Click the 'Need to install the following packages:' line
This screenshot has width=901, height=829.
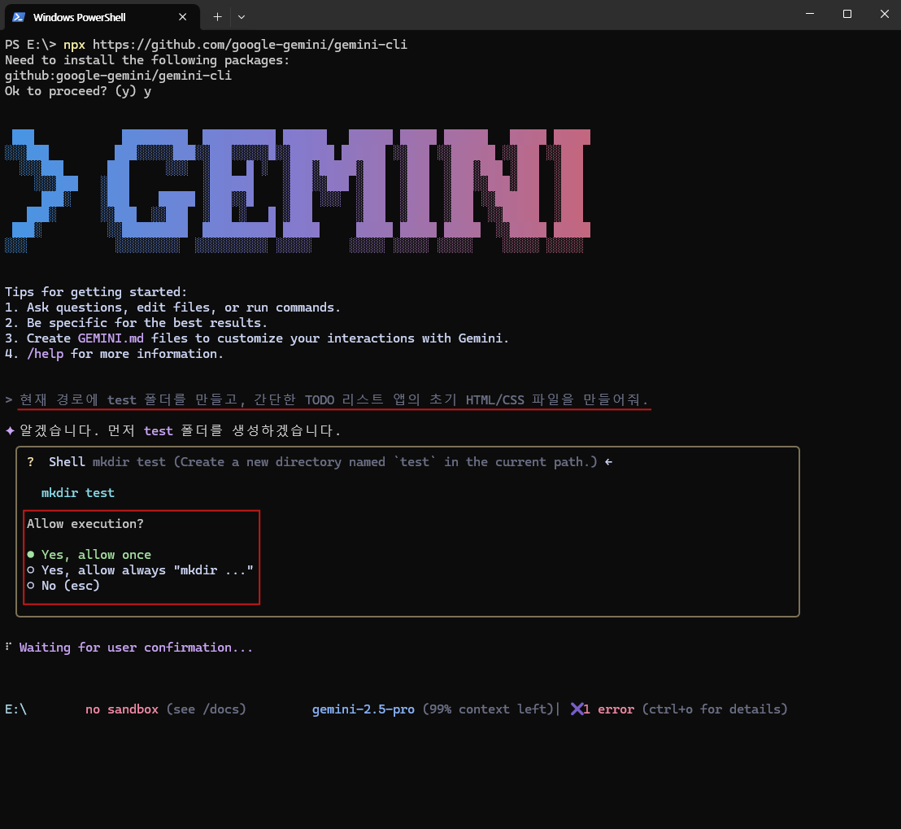(147, 60)
